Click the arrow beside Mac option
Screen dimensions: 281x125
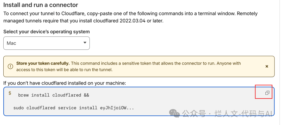coord(85,43)
